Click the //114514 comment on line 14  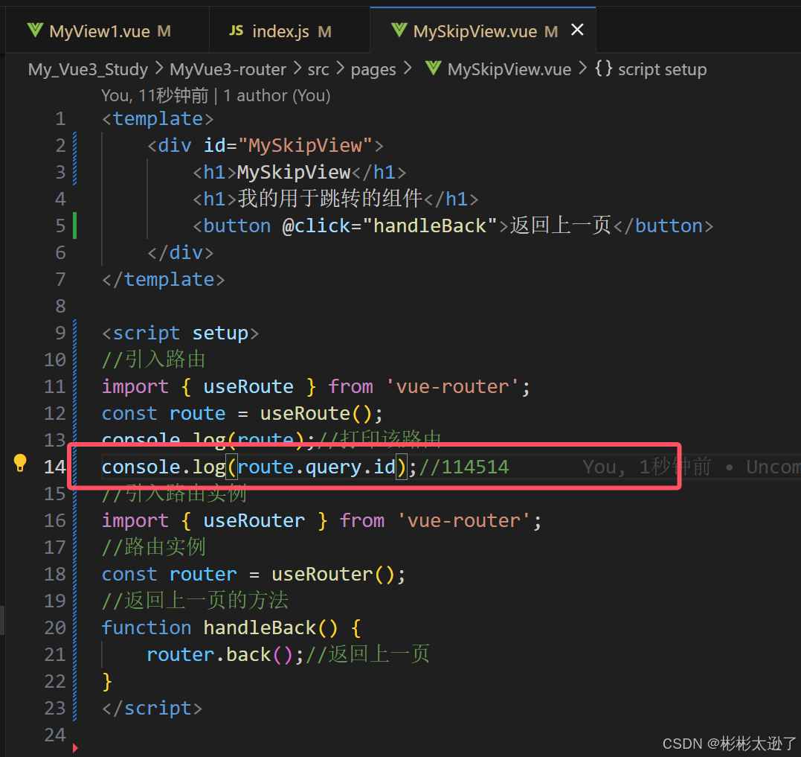click(x=464, y=467)
